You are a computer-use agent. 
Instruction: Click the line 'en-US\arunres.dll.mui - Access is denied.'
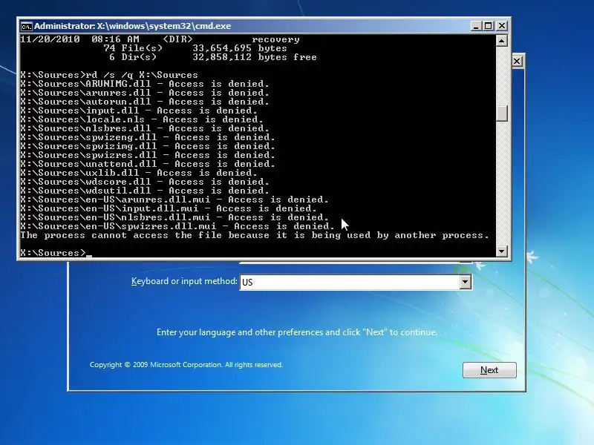pos(174,200)
